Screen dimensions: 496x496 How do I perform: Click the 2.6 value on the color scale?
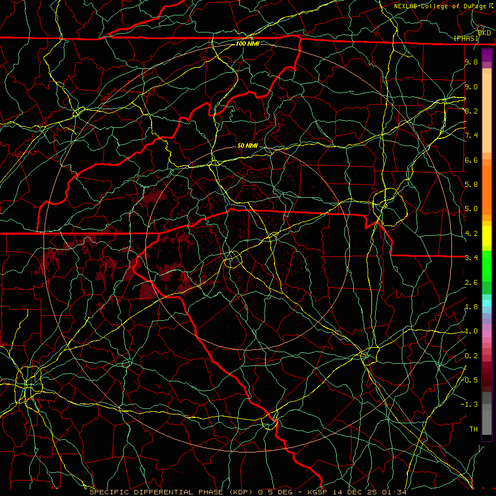[471, 283]
